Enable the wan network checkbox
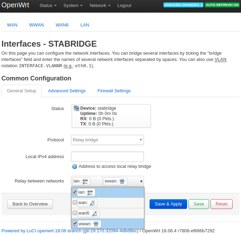Image resolution: width=241 pixels, height=234 pixels. pos(75,202)
